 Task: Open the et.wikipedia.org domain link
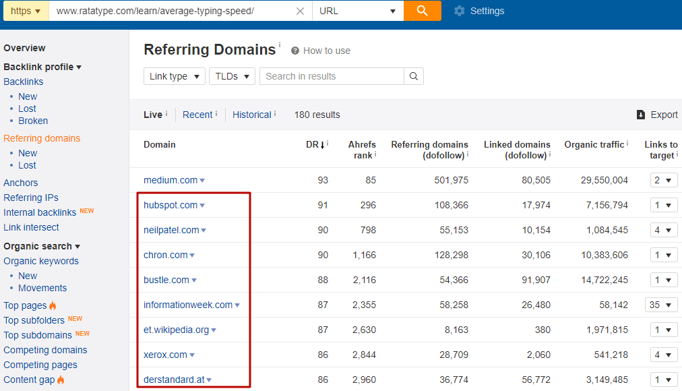coord(176,330)
